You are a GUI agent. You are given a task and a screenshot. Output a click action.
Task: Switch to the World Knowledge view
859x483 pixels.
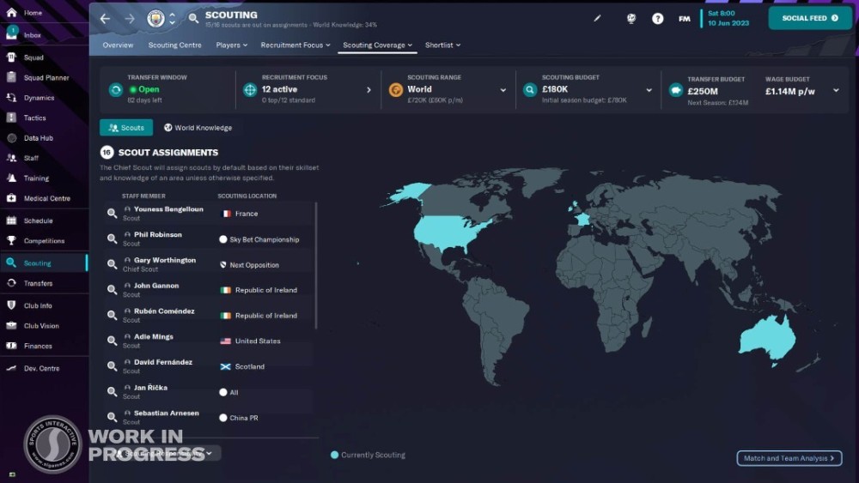tap(198, 128)
